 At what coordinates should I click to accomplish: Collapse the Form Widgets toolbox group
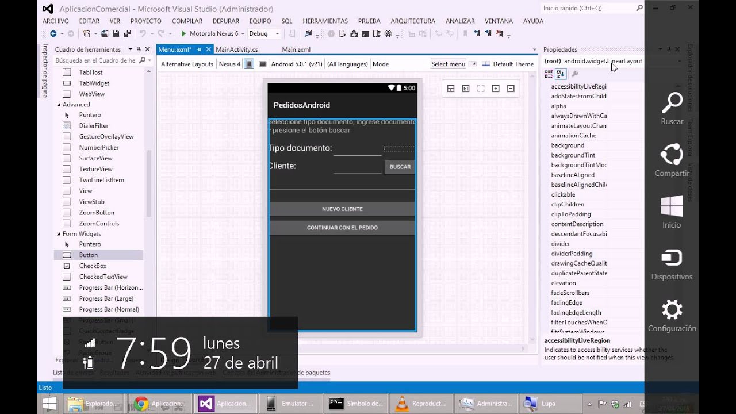click(59, 234)
